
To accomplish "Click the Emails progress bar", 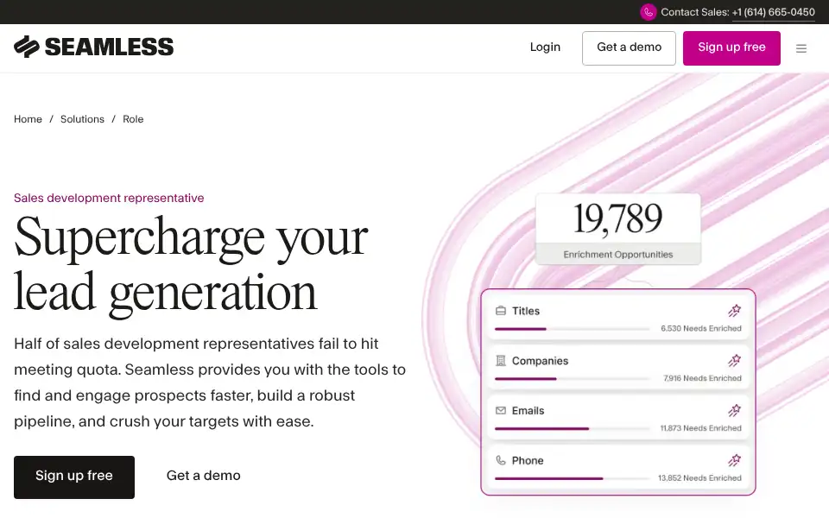I will (x=573, y=429).
